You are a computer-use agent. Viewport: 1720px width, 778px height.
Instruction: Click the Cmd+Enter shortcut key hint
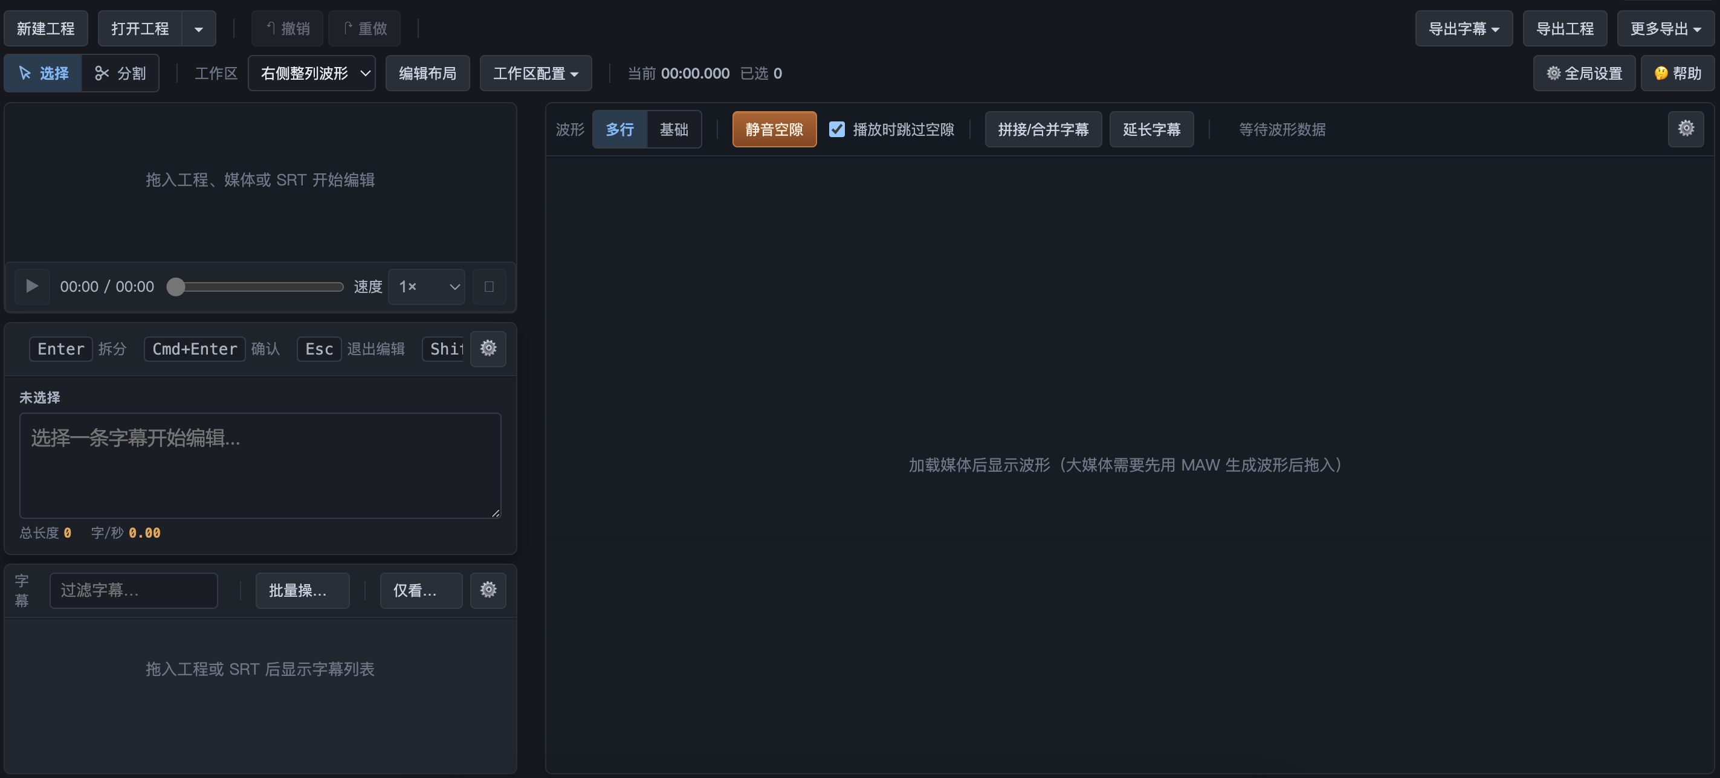(x=195, y=349)
